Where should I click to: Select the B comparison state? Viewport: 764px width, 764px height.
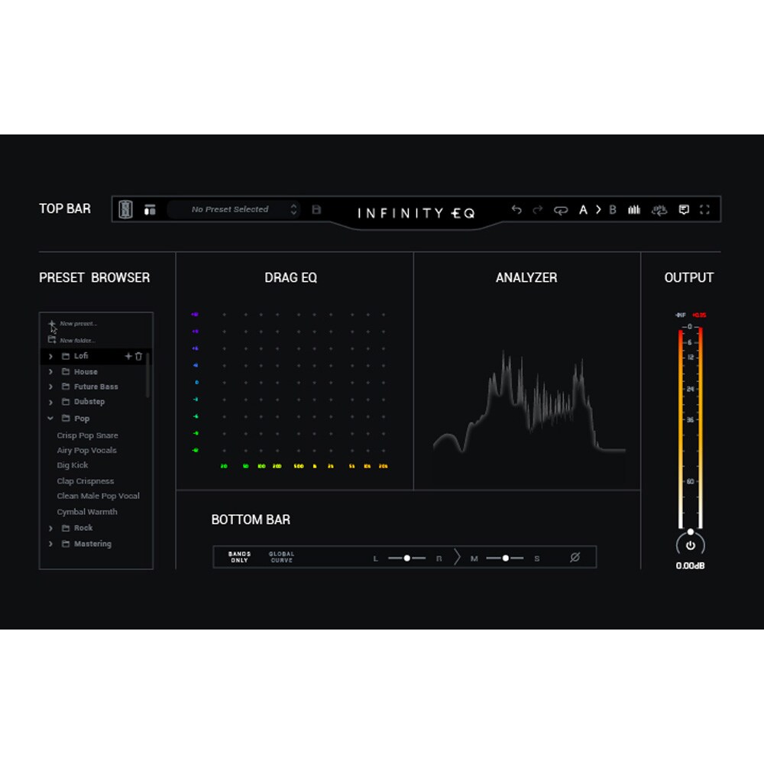click(x=613, y=209)
